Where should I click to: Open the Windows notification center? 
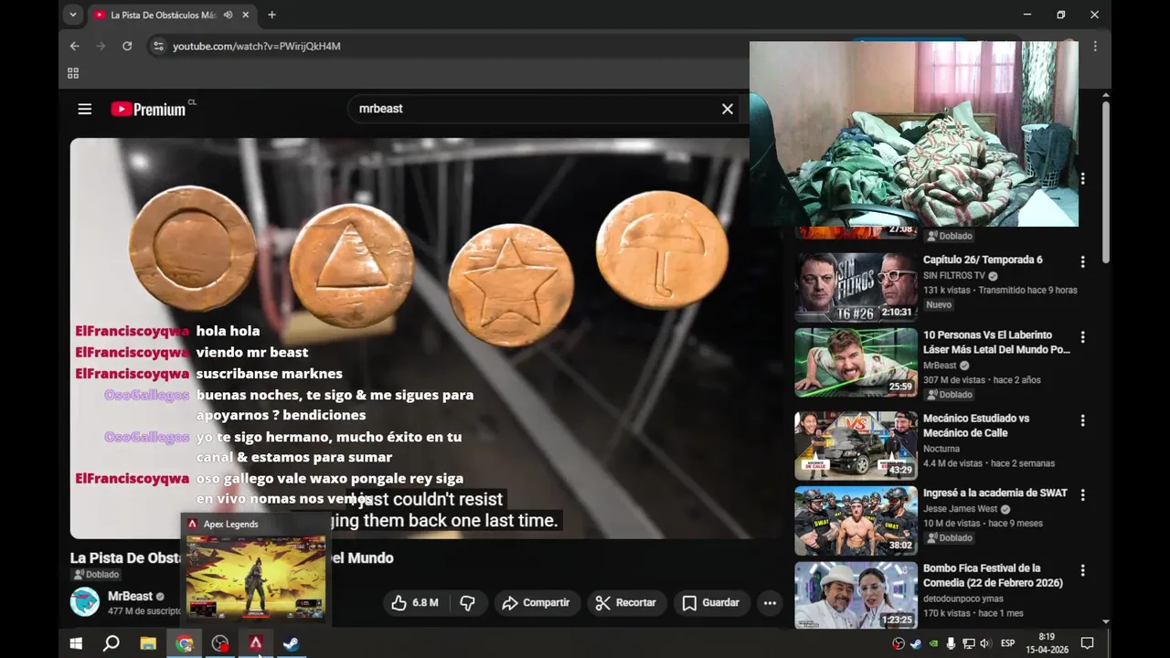pos(1088,643)
